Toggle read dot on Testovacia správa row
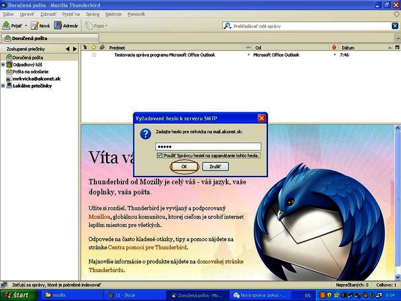 tap(248, 55)
